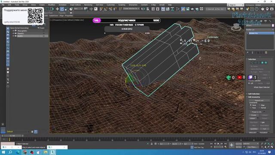Click the Auto Key button
Image resolution: width=275 pixels, height=155 pixels.
tap(238, 144)
